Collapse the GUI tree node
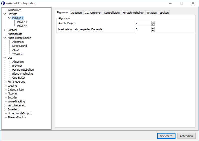The image size is (199, 141). click(5, 58)
